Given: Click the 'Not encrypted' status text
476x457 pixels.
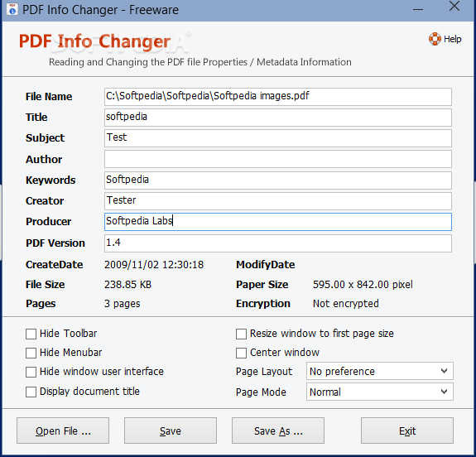Looking at the screenshot, I should click(346, 304).
